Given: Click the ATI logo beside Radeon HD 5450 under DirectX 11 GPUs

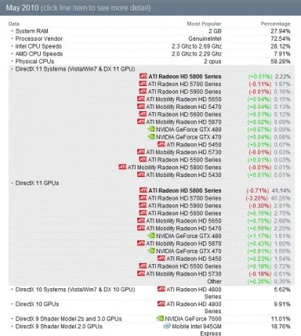Looking at the screenshot, I should click(x=161, y=258).
